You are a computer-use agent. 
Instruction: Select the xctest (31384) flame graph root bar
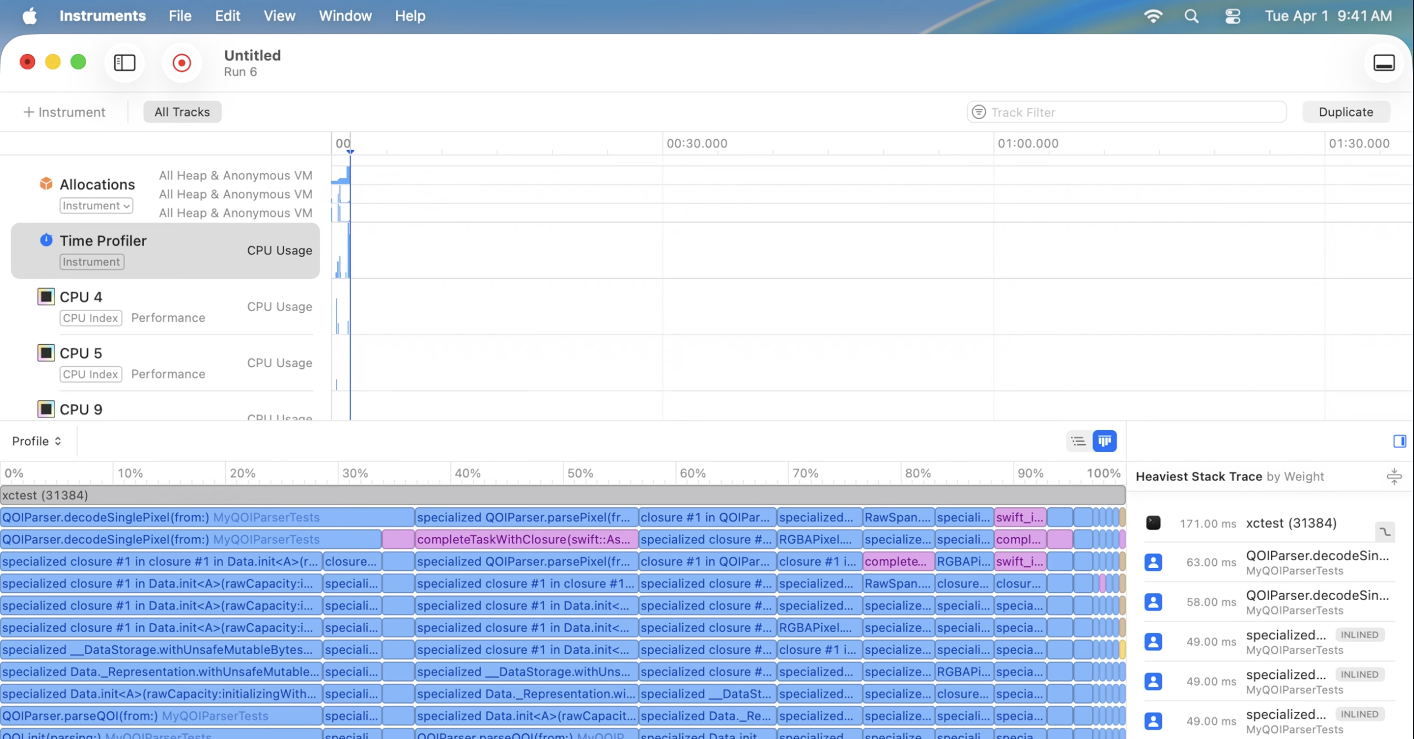(562, 495)
